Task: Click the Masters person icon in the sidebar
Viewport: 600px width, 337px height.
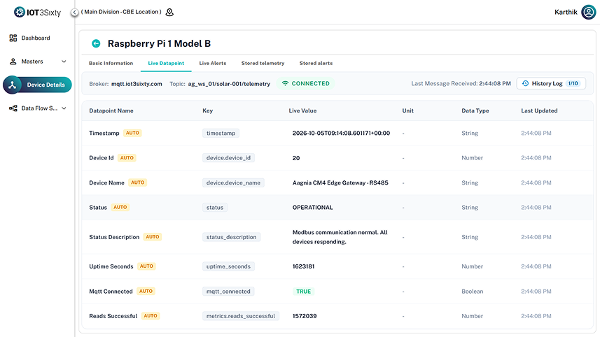Action: point(13,61)
